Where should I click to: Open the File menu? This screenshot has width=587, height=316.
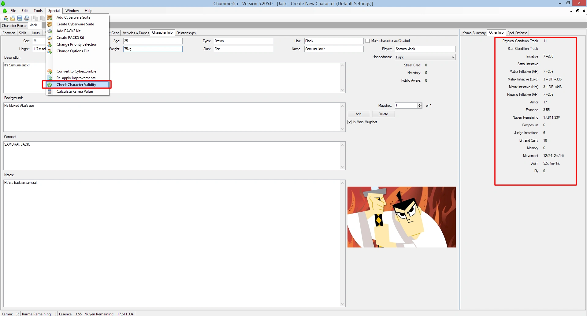pos(13,11)
